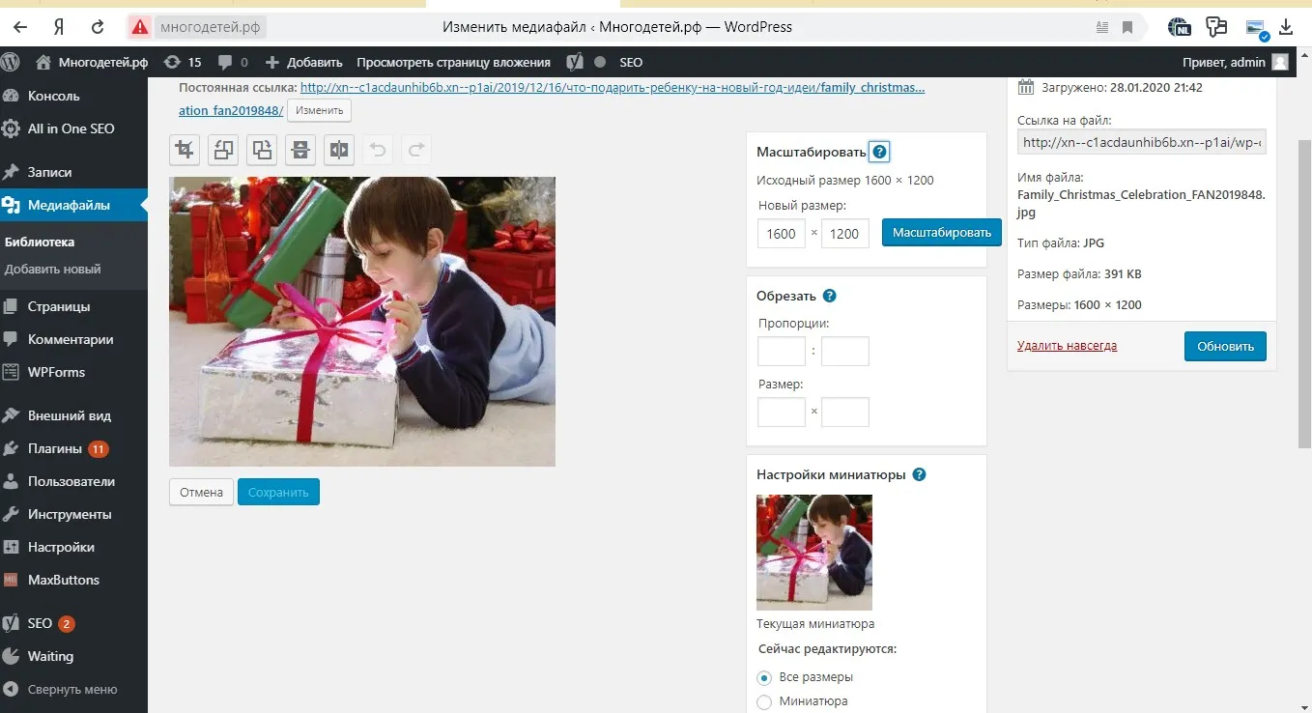Click the Redo arrow icon
Screen dimensions: 1312x713
(x=416, y=150)
